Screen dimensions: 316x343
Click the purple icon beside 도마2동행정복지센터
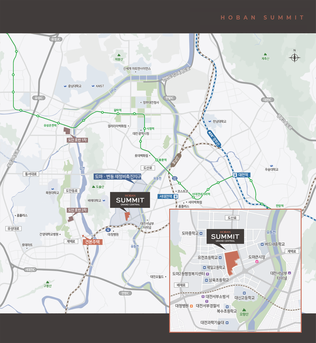(207, 274)
